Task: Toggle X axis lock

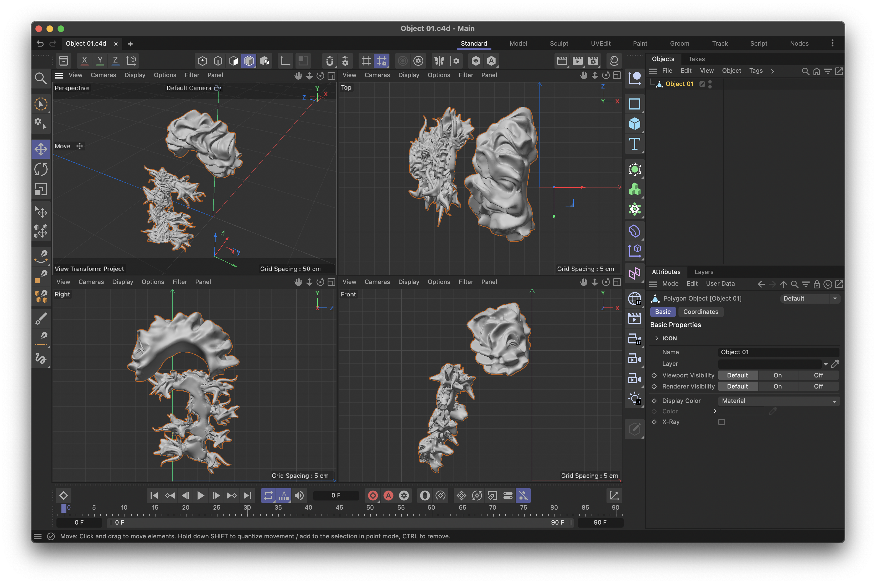Action: pos(85,60)
